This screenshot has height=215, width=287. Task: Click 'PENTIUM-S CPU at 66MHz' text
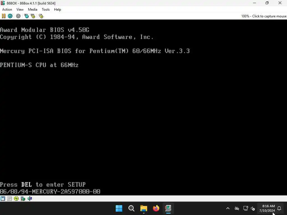tap(39, 65)
